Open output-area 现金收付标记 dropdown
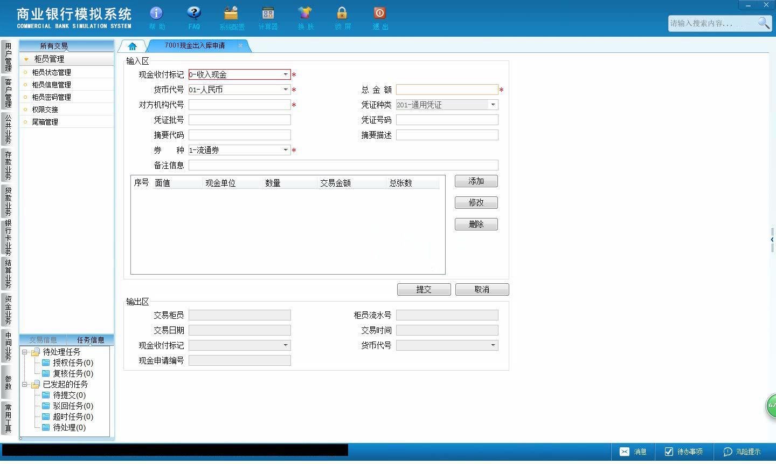Image resolution: width=776 pixels, height=464 pixels. [286, 345]
